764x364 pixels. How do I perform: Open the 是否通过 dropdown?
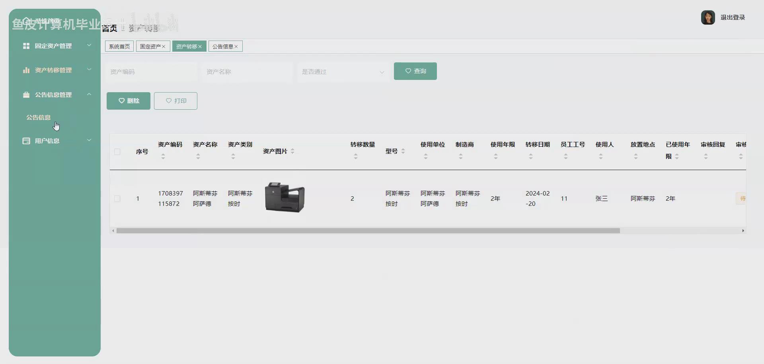(342, 72)
